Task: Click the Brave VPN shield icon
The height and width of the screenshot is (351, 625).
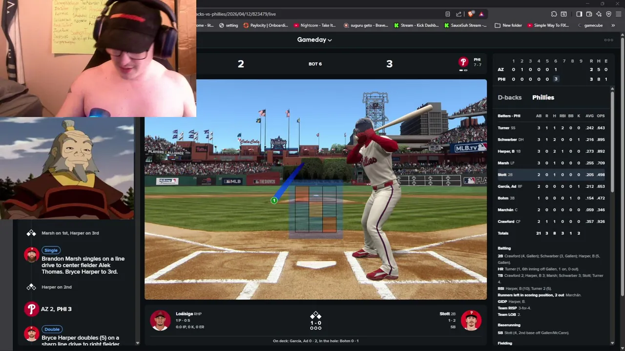Action: [608, 14]
